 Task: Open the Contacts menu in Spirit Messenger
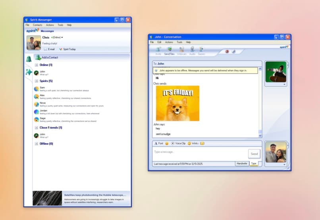[x=37, y=25]
